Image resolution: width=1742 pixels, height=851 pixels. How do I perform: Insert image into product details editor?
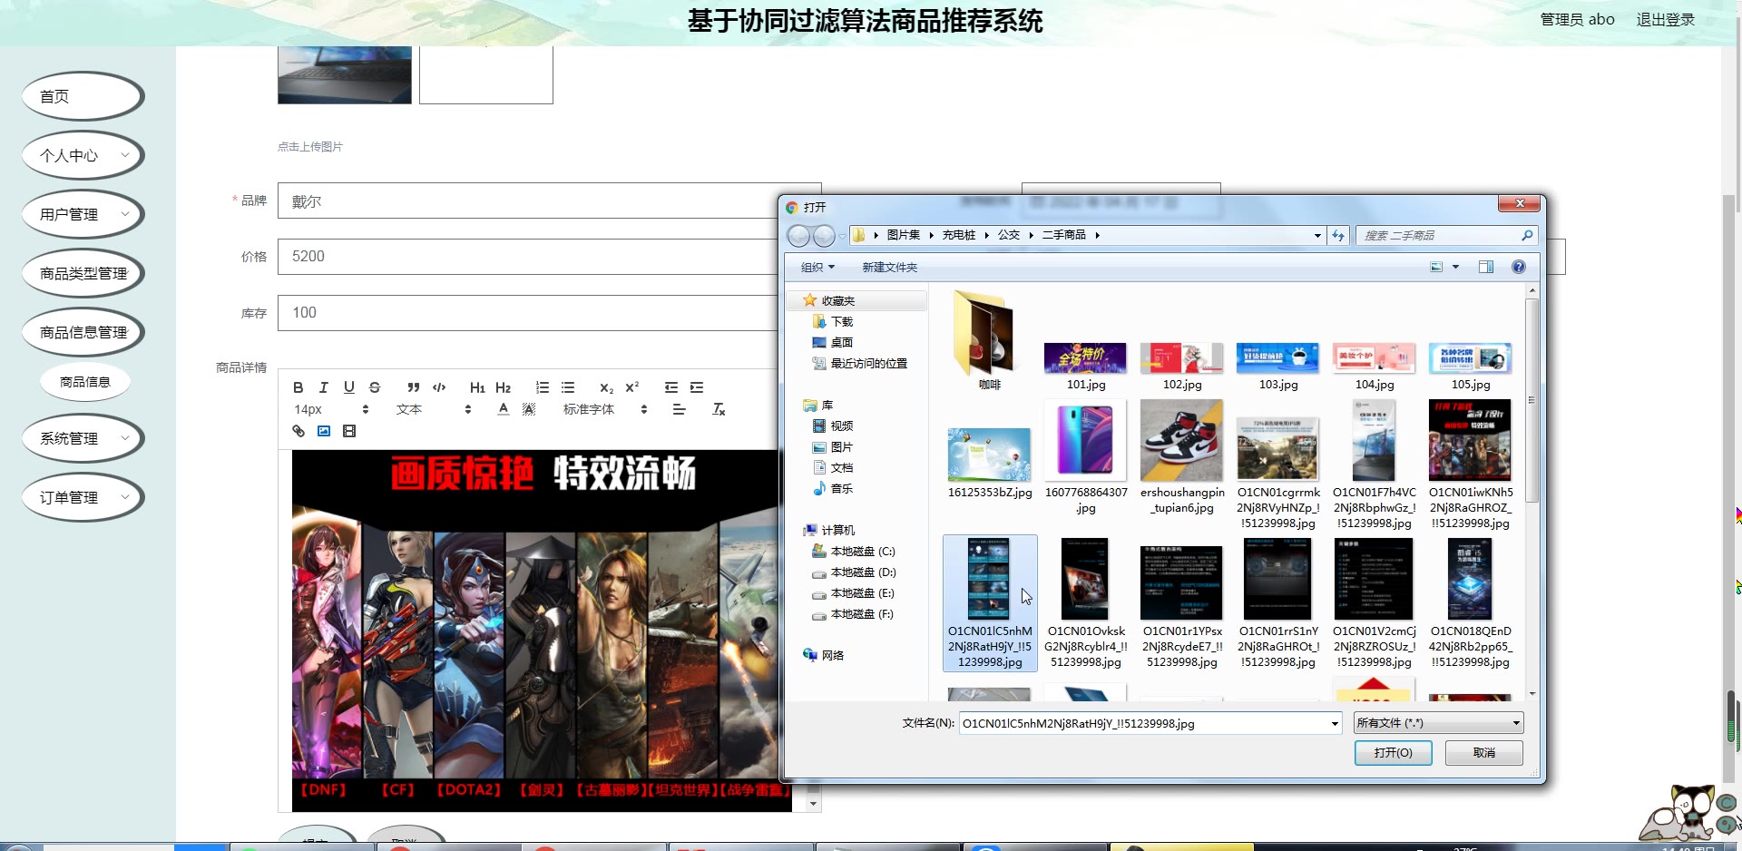pos(324,431)
